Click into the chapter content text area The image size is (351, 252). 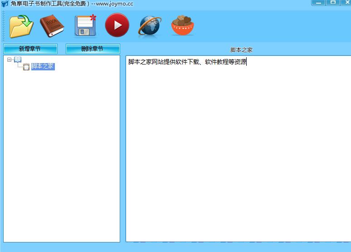pyautogui.click(x=239, y=148)
